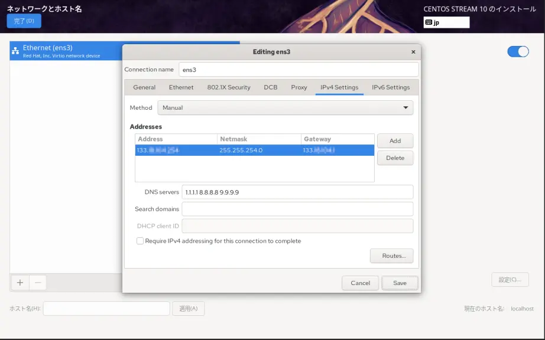Click the ホスト名(H) hostname input field
This screenshot has height=340, width=545.
(x=106, y=309)
